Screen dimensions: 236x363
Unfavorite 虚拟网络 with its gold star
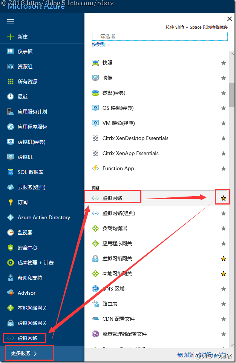point(223,198)
